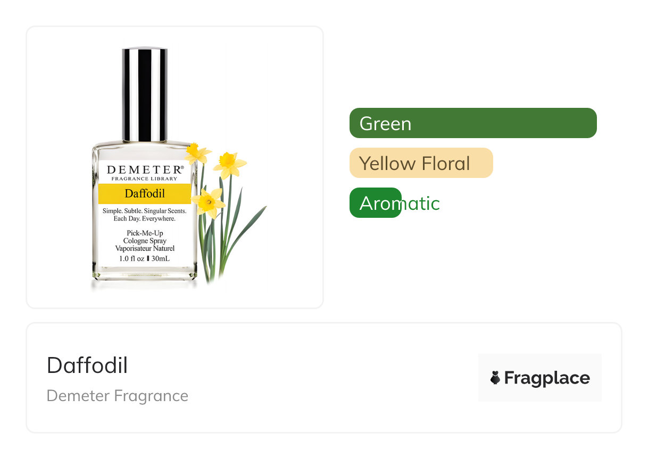This screenshot has width=648, height=459.
Task: Click the 'Simple. Subtle. Singular Scents.' tagline
Action: pyautogui.click(x=145, y=211)
